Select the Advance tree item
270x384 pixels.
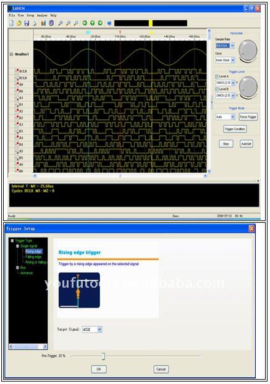coord(27,273)
